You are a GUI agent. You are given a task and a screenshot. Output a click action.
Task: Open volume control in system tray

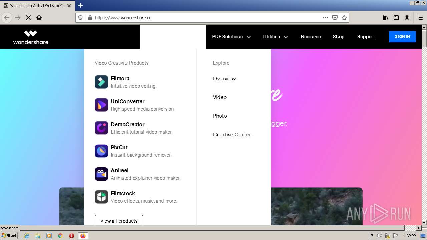click(x=379, y=236)
